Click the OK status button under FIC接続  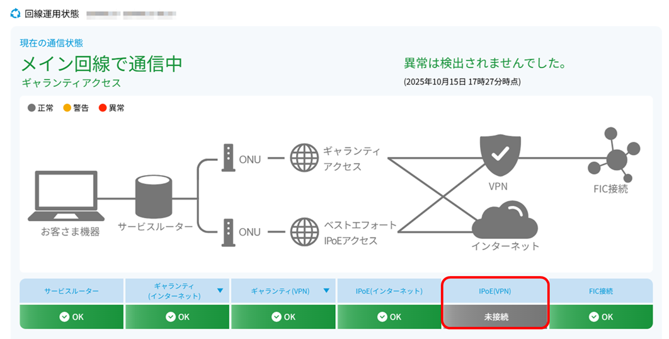coord(600,317)
